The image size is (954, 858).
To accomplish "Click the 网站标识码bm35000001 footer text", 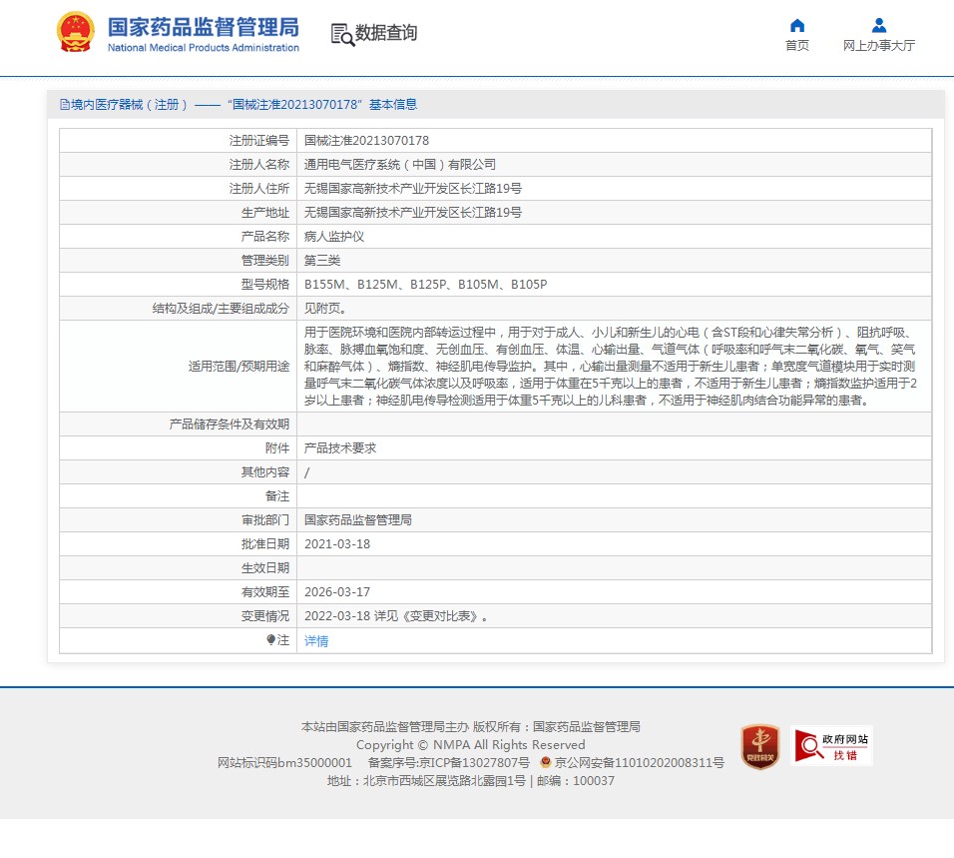I will click(x=284, y=762).
